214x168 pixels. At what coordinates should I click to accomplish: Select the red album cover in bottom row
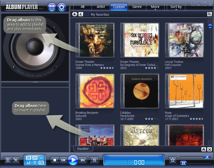[184, 135]
